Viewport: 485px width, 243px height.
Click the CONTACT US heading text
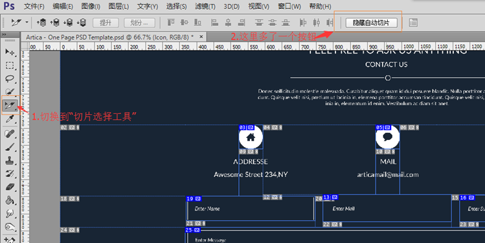tap(387, 65)
